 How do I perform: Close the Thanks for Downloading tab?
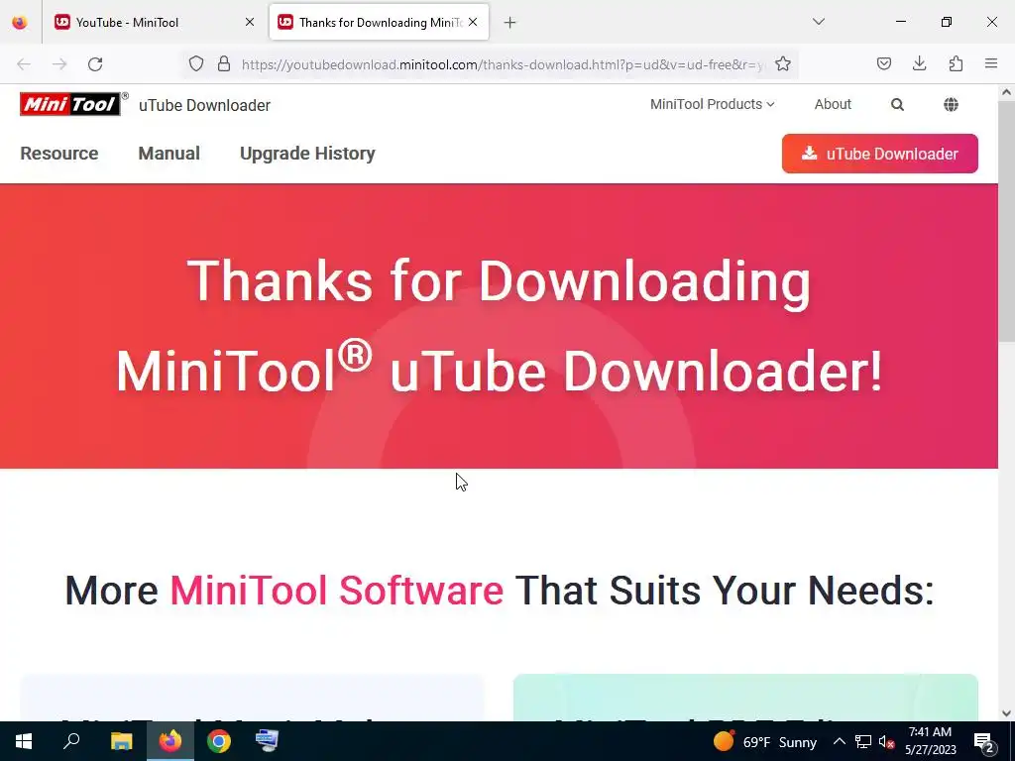(473, 22)
